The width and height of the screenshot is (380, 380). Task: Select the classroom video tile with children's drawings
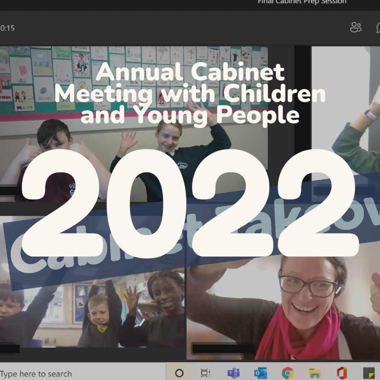[134, 122]
